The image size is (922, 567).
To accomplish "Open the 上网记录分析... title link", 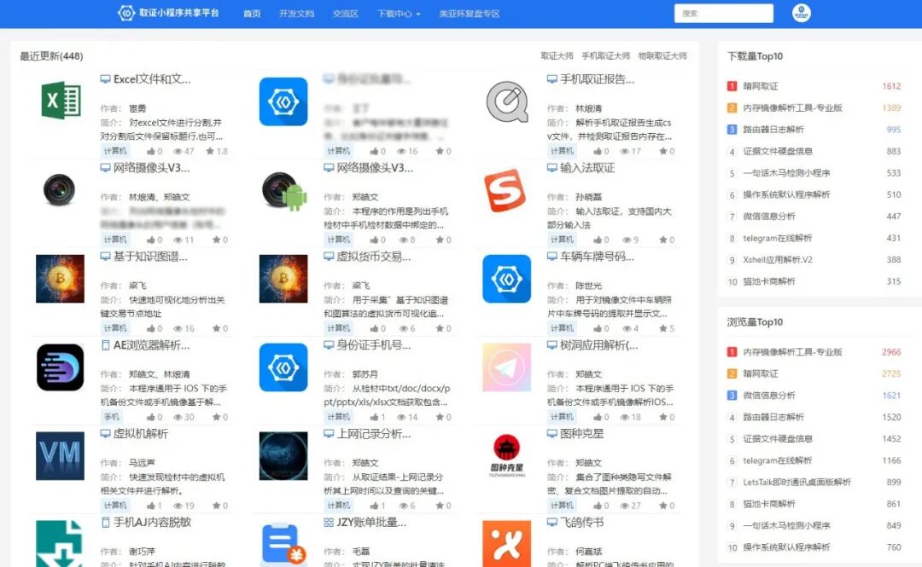I will point(373,434).
